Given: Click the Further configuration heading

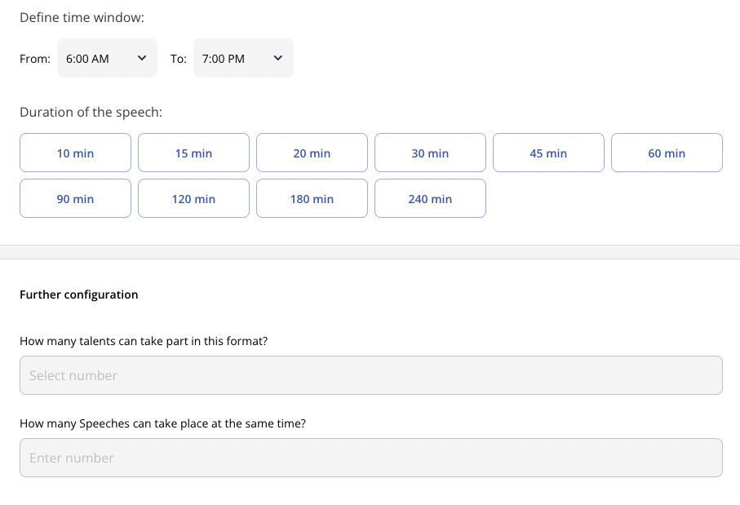Looking at the screenshot, I should [79, 295].
